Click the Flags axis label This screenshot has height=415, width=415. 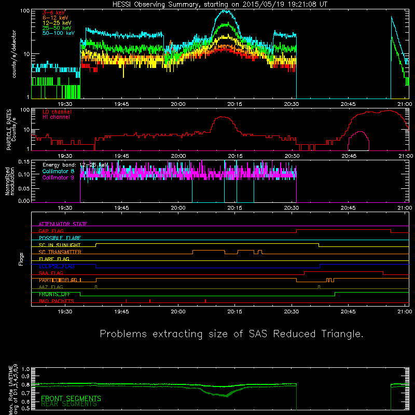(21, 259)
